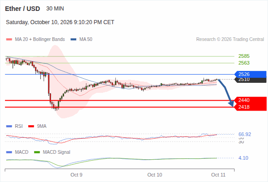
Task: Click the Oct 10 axis date label
Action: coord(155,175)
